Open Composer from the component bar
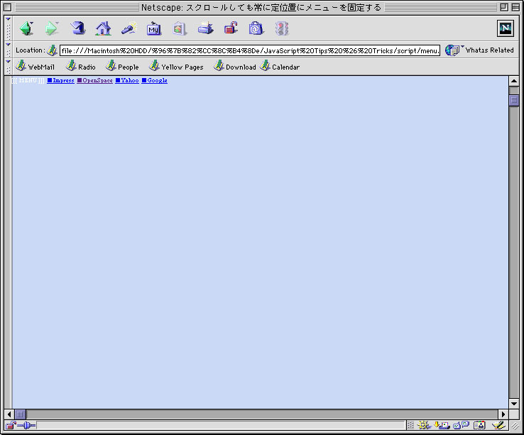The height and width of the screenshot is (435, 524). (498, 425)
